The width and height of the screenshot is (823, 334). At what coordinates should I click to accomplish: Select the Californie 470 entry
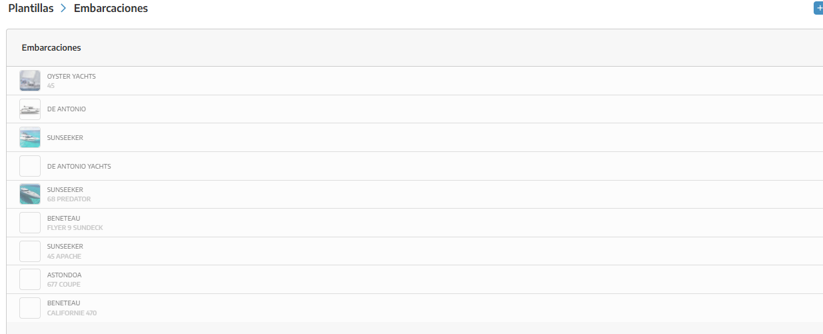(x=414, y=307)
